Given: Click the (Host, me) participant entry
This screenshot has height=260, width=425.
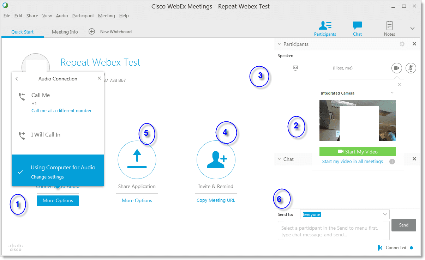Looking at the screenshot, I should (343, 68).
